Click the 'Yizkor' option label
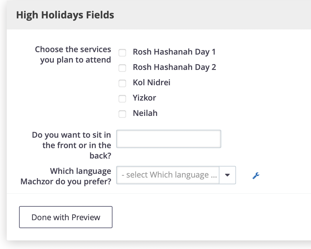This screenshot has width=311, height=249. [144, 98]
